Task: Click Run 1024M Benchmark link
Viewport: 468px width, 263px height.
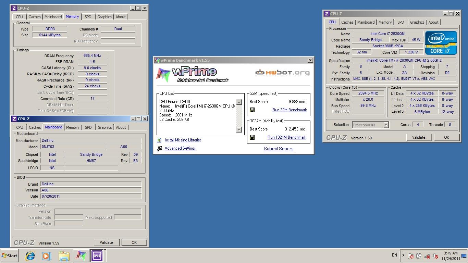Action: (287, 137)
